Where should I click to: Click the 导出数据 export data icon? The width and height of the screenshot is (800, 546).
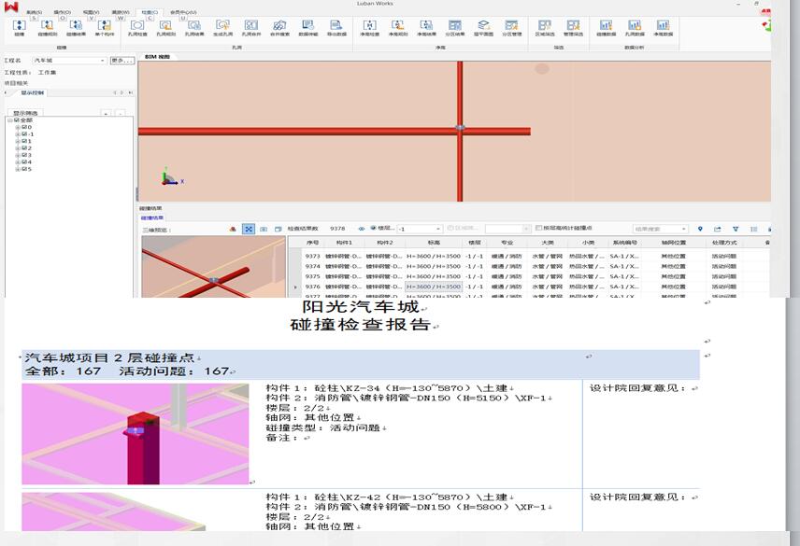coord(336,27)
